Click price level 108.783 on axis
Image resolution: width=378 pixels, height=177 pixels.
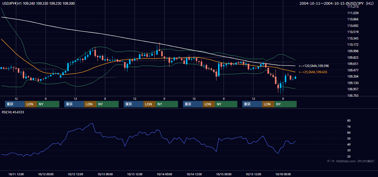tap(353, 96)
